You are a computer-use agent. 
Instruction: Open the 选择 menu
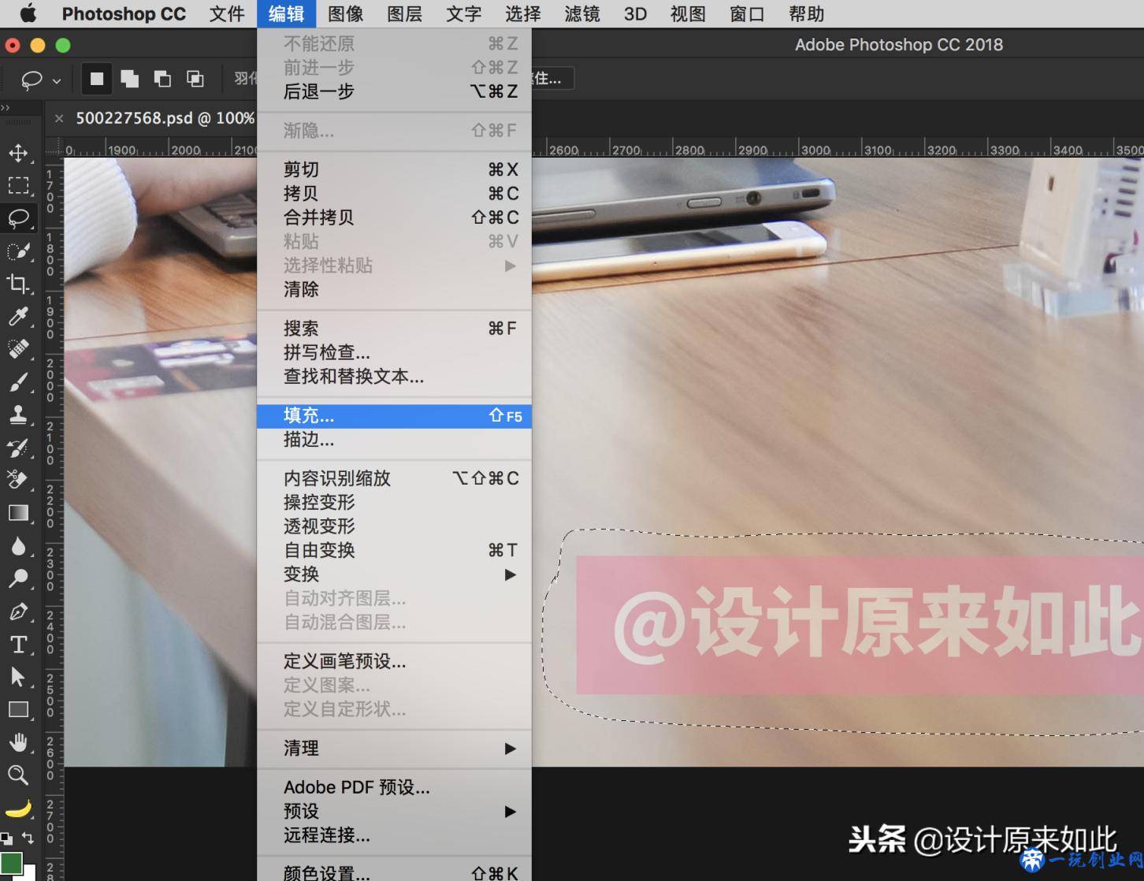(522, 13)
